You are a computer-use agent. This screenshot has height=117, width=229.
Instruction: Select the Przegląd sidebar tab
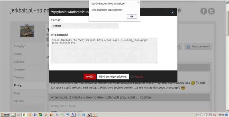tap(20, 46)
